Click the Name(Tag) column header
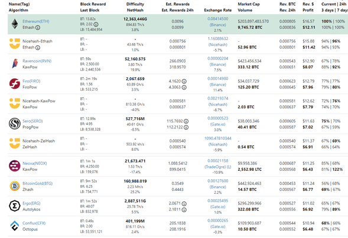The image size is (348, 238). point(19,4)
